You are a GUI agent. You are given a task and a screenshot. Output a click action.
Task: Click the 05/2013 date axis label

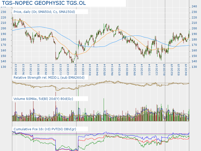click(x=16, y=70)
